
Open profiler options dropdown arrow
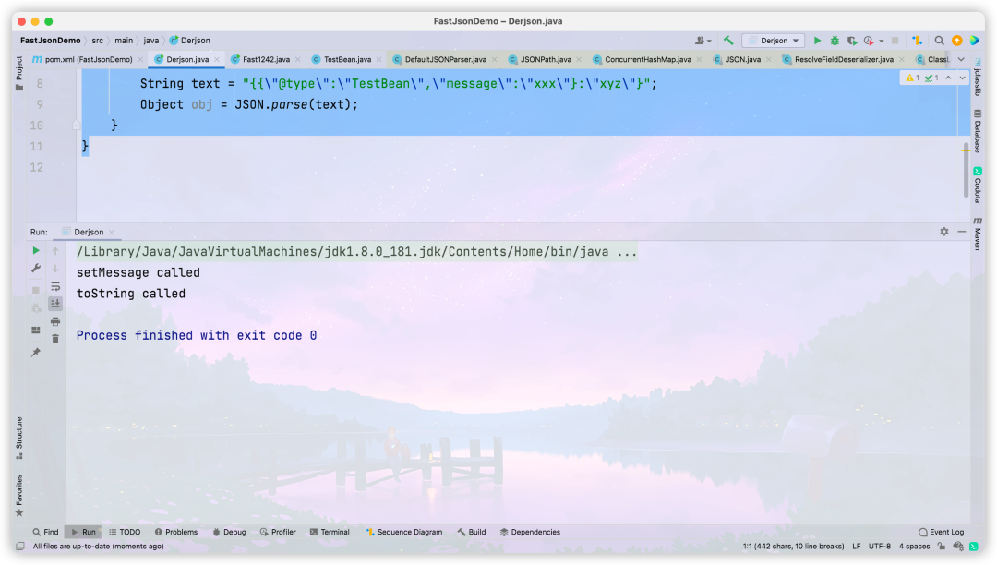(x=882, y=41)
